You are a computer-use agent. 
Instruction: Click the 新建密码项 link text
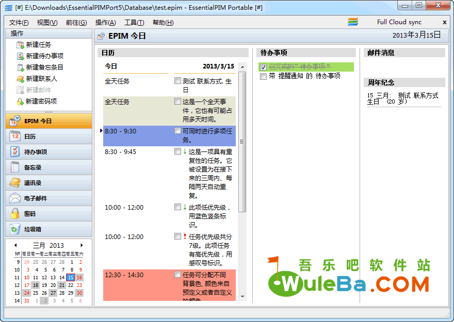41,101
